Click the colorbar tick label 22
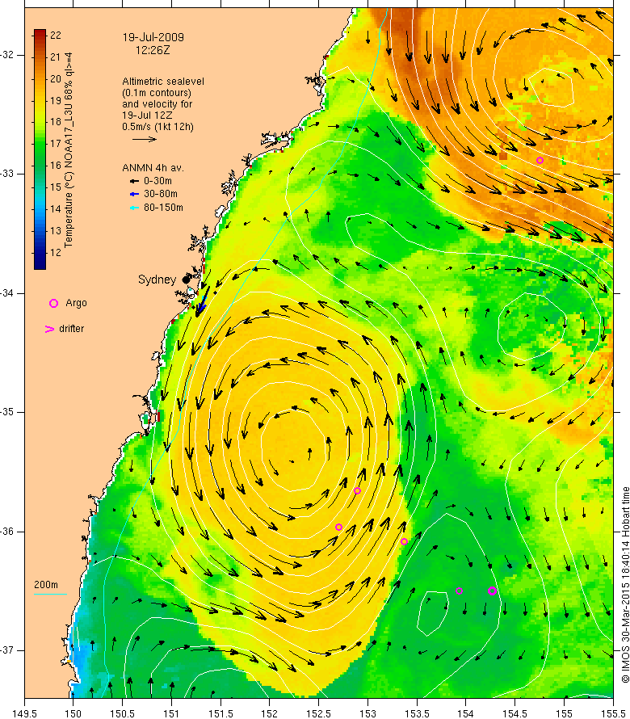The width and height of the screenshot is (630, 719). pyautogui.click(x=56, y=36)
